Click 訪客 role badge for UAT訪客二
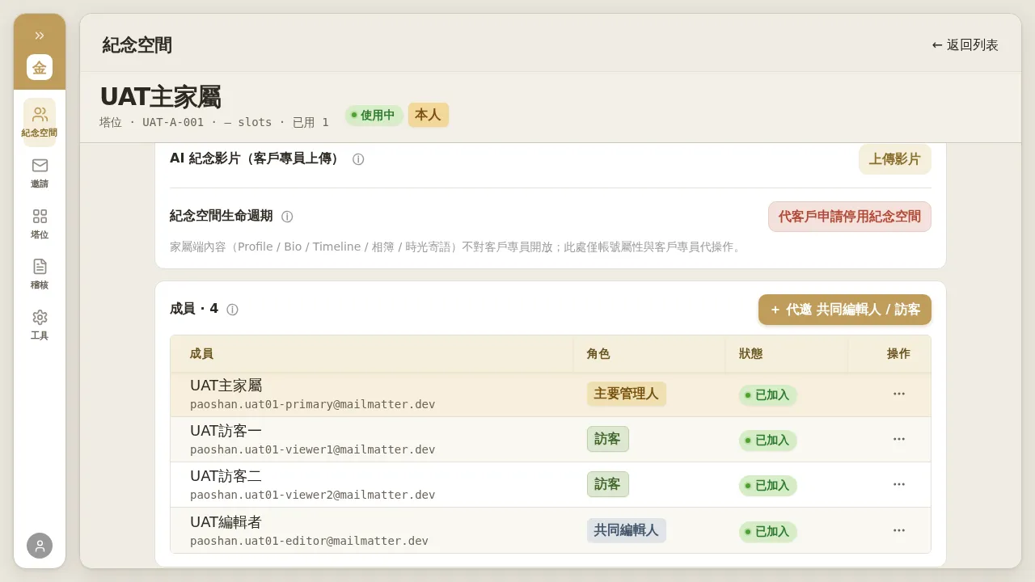The height and width of the screenshot is (582, 1035). (608, 484)
